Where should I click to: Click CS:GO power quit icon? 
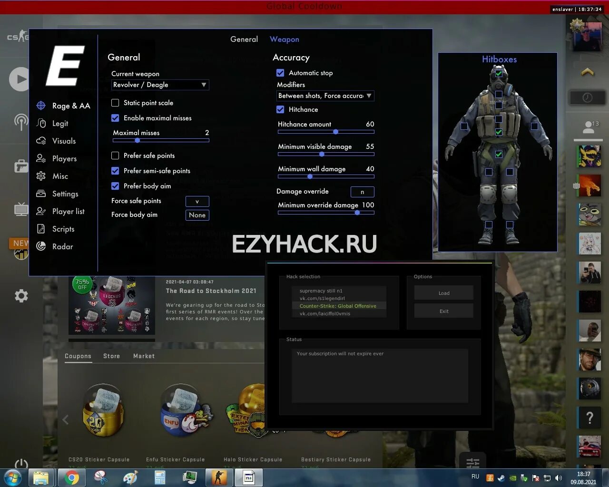click(x=21, y=464)
